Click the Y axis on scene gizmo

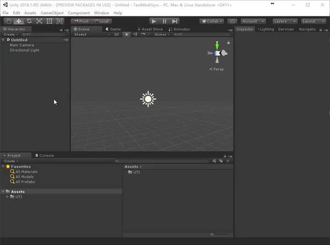tap(217, 46)
